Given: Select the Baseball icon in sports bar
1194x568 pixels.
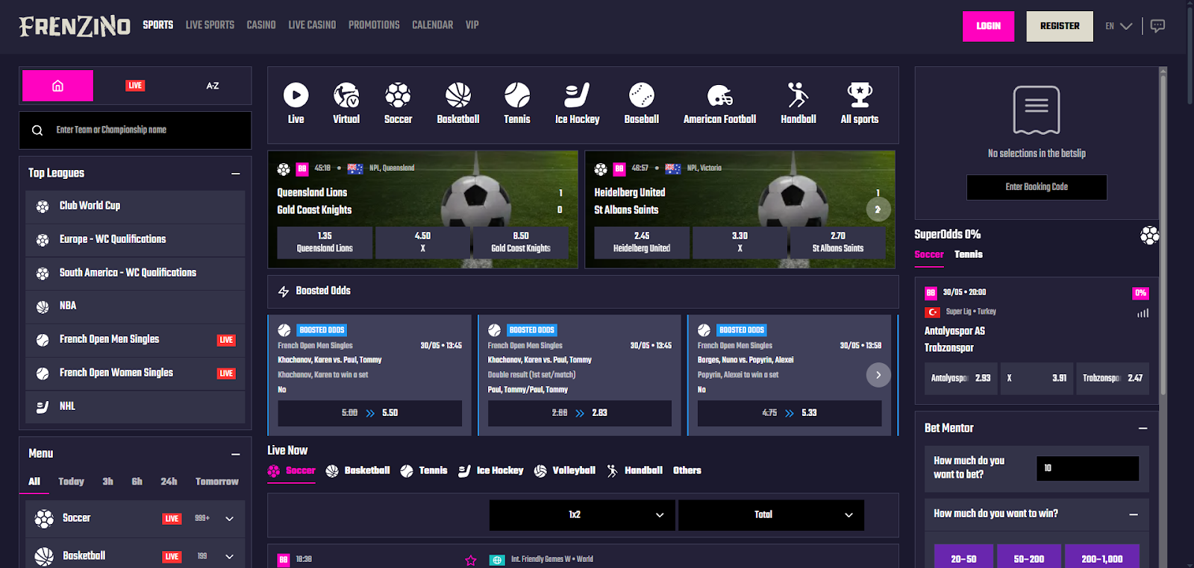Looking at the screenshot, I should tap(642, 95).
